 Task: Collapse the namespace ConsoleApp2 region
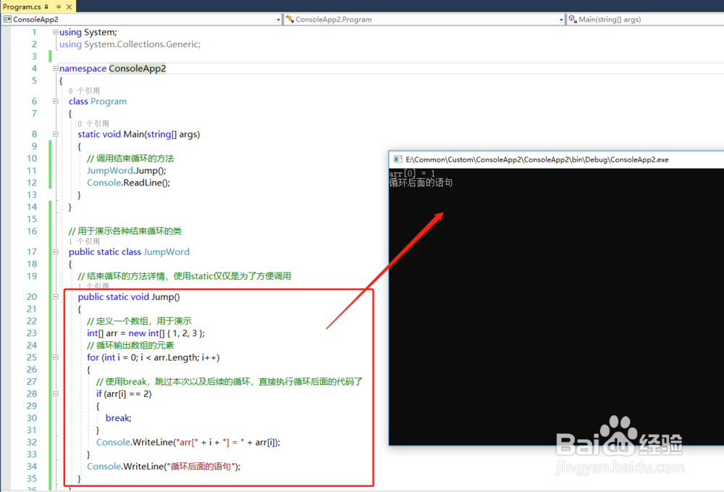[x=56, y=68]
